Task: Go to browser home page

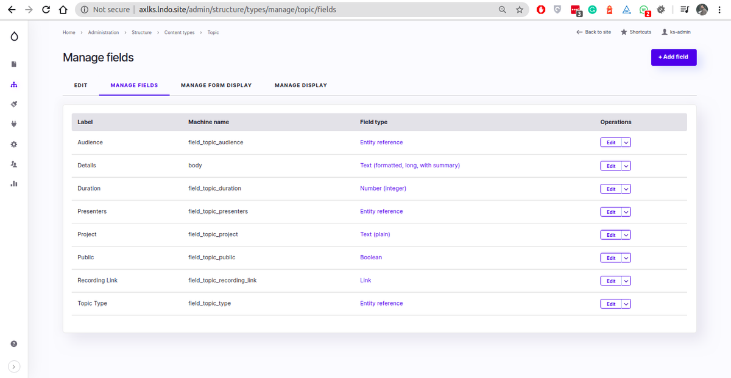Action: [63, 10]
